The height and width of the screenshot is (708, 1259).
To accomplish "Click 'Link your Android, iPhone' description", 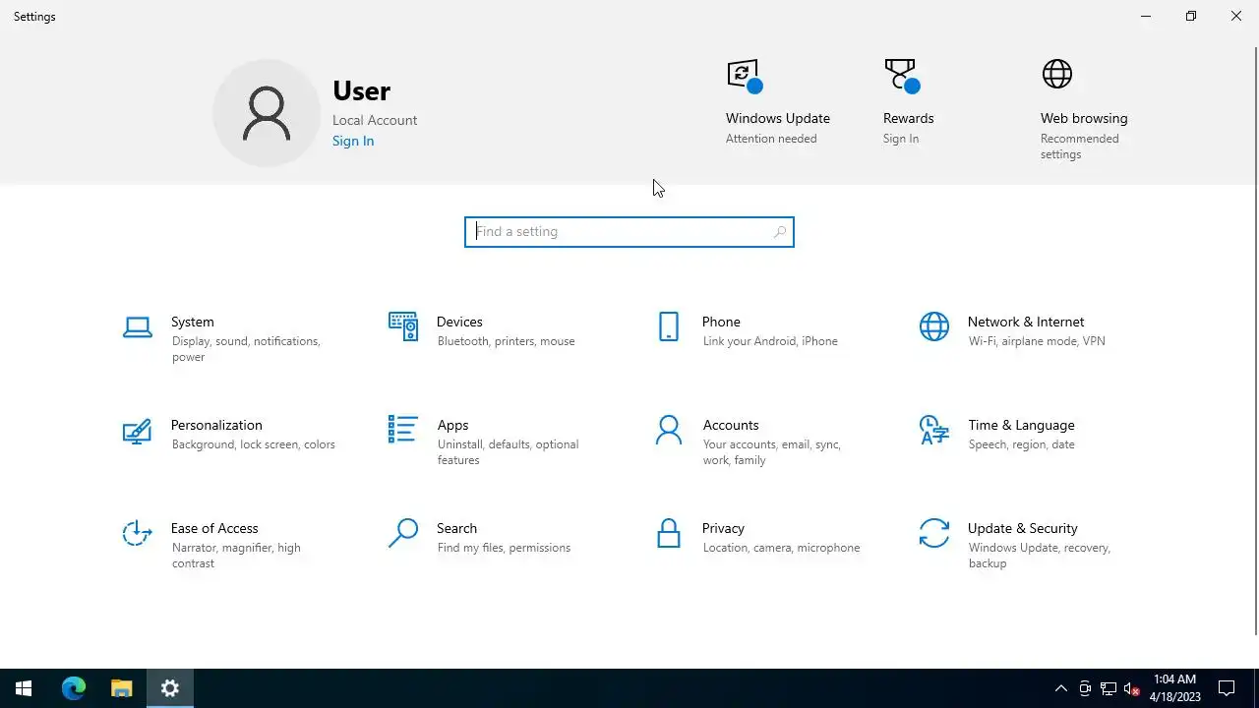I will (770, 341).
